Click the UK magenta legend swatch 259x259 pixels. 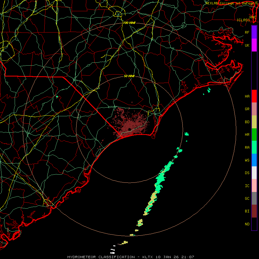pos(254,45)
